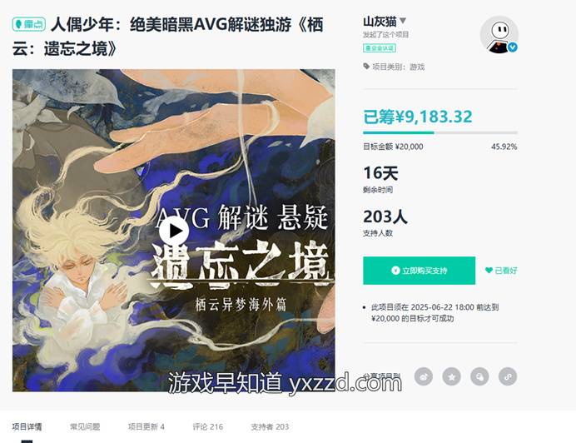Open 山灰猫 creator avatar
Image resolution: width=576 pixels, height=443 pixels.
pos(499,35)
